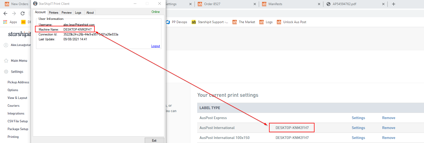
Task: Open the About tab in Print Client
Action: (90, 13)
